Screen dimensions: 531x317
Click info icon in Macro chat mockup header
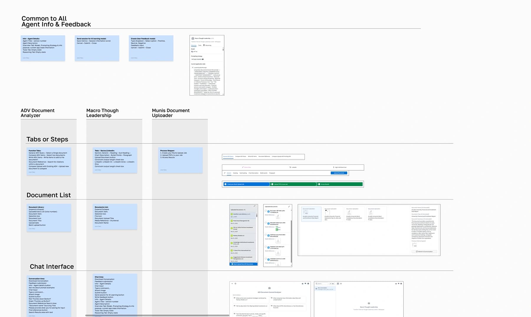pyautogui.click(x=401, y=284)
